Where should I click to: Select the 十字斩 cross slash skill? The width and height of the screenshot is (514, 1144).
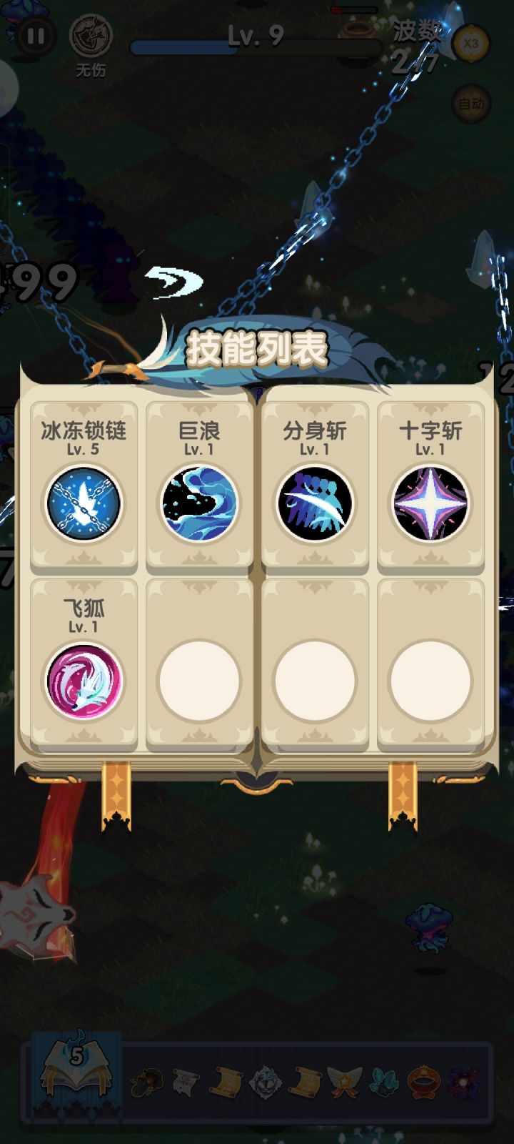point(430,503)
